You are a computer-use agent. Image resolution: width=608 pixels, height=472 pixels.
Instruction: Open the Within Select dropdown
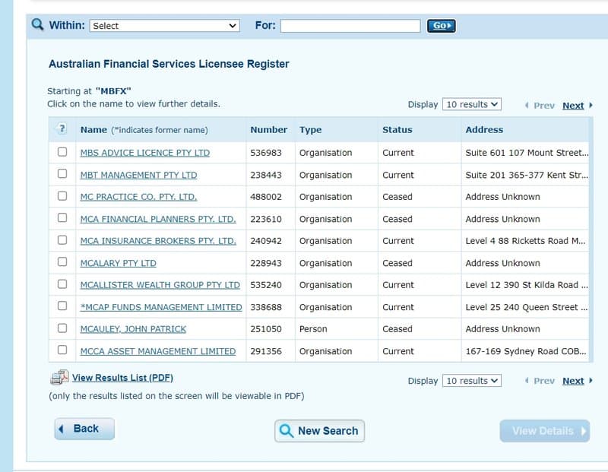pyautogui.click(x=164, y=26)
